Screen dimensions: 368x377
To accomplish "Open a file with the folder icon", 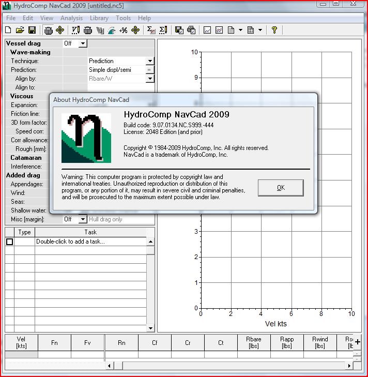I will point(20,30).
